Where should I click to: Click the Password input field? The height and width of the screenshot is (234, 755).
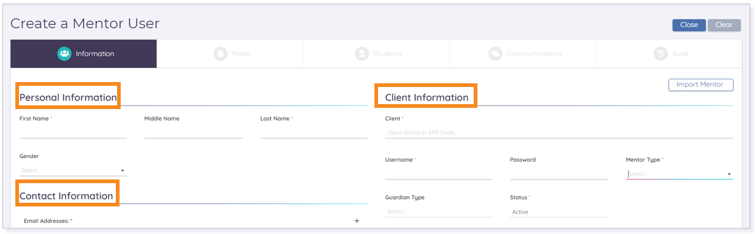(559, 173)
